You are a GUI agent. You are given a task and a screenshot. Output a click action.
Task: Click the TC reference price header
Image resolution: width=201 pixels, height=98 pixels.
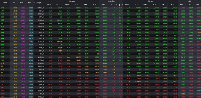point(14,3)
